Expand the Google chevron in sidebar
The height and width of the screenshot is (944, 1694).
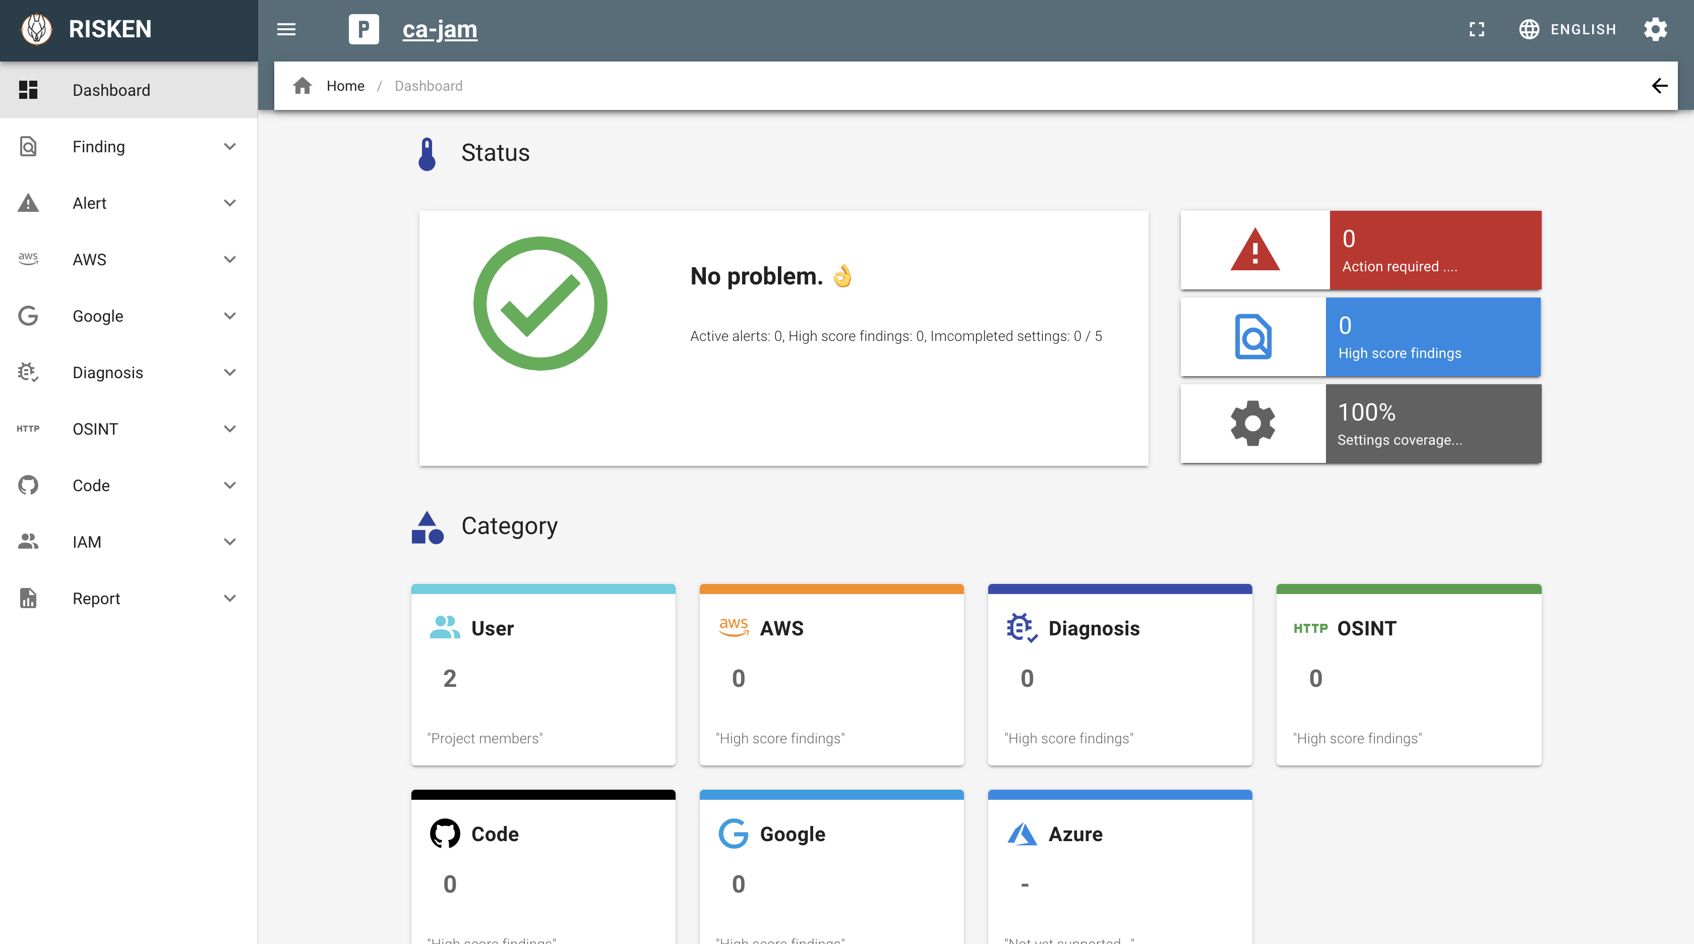229,316
